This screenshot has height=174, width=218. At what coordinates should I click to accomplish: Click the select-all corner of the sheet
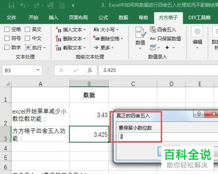(6, 84)
